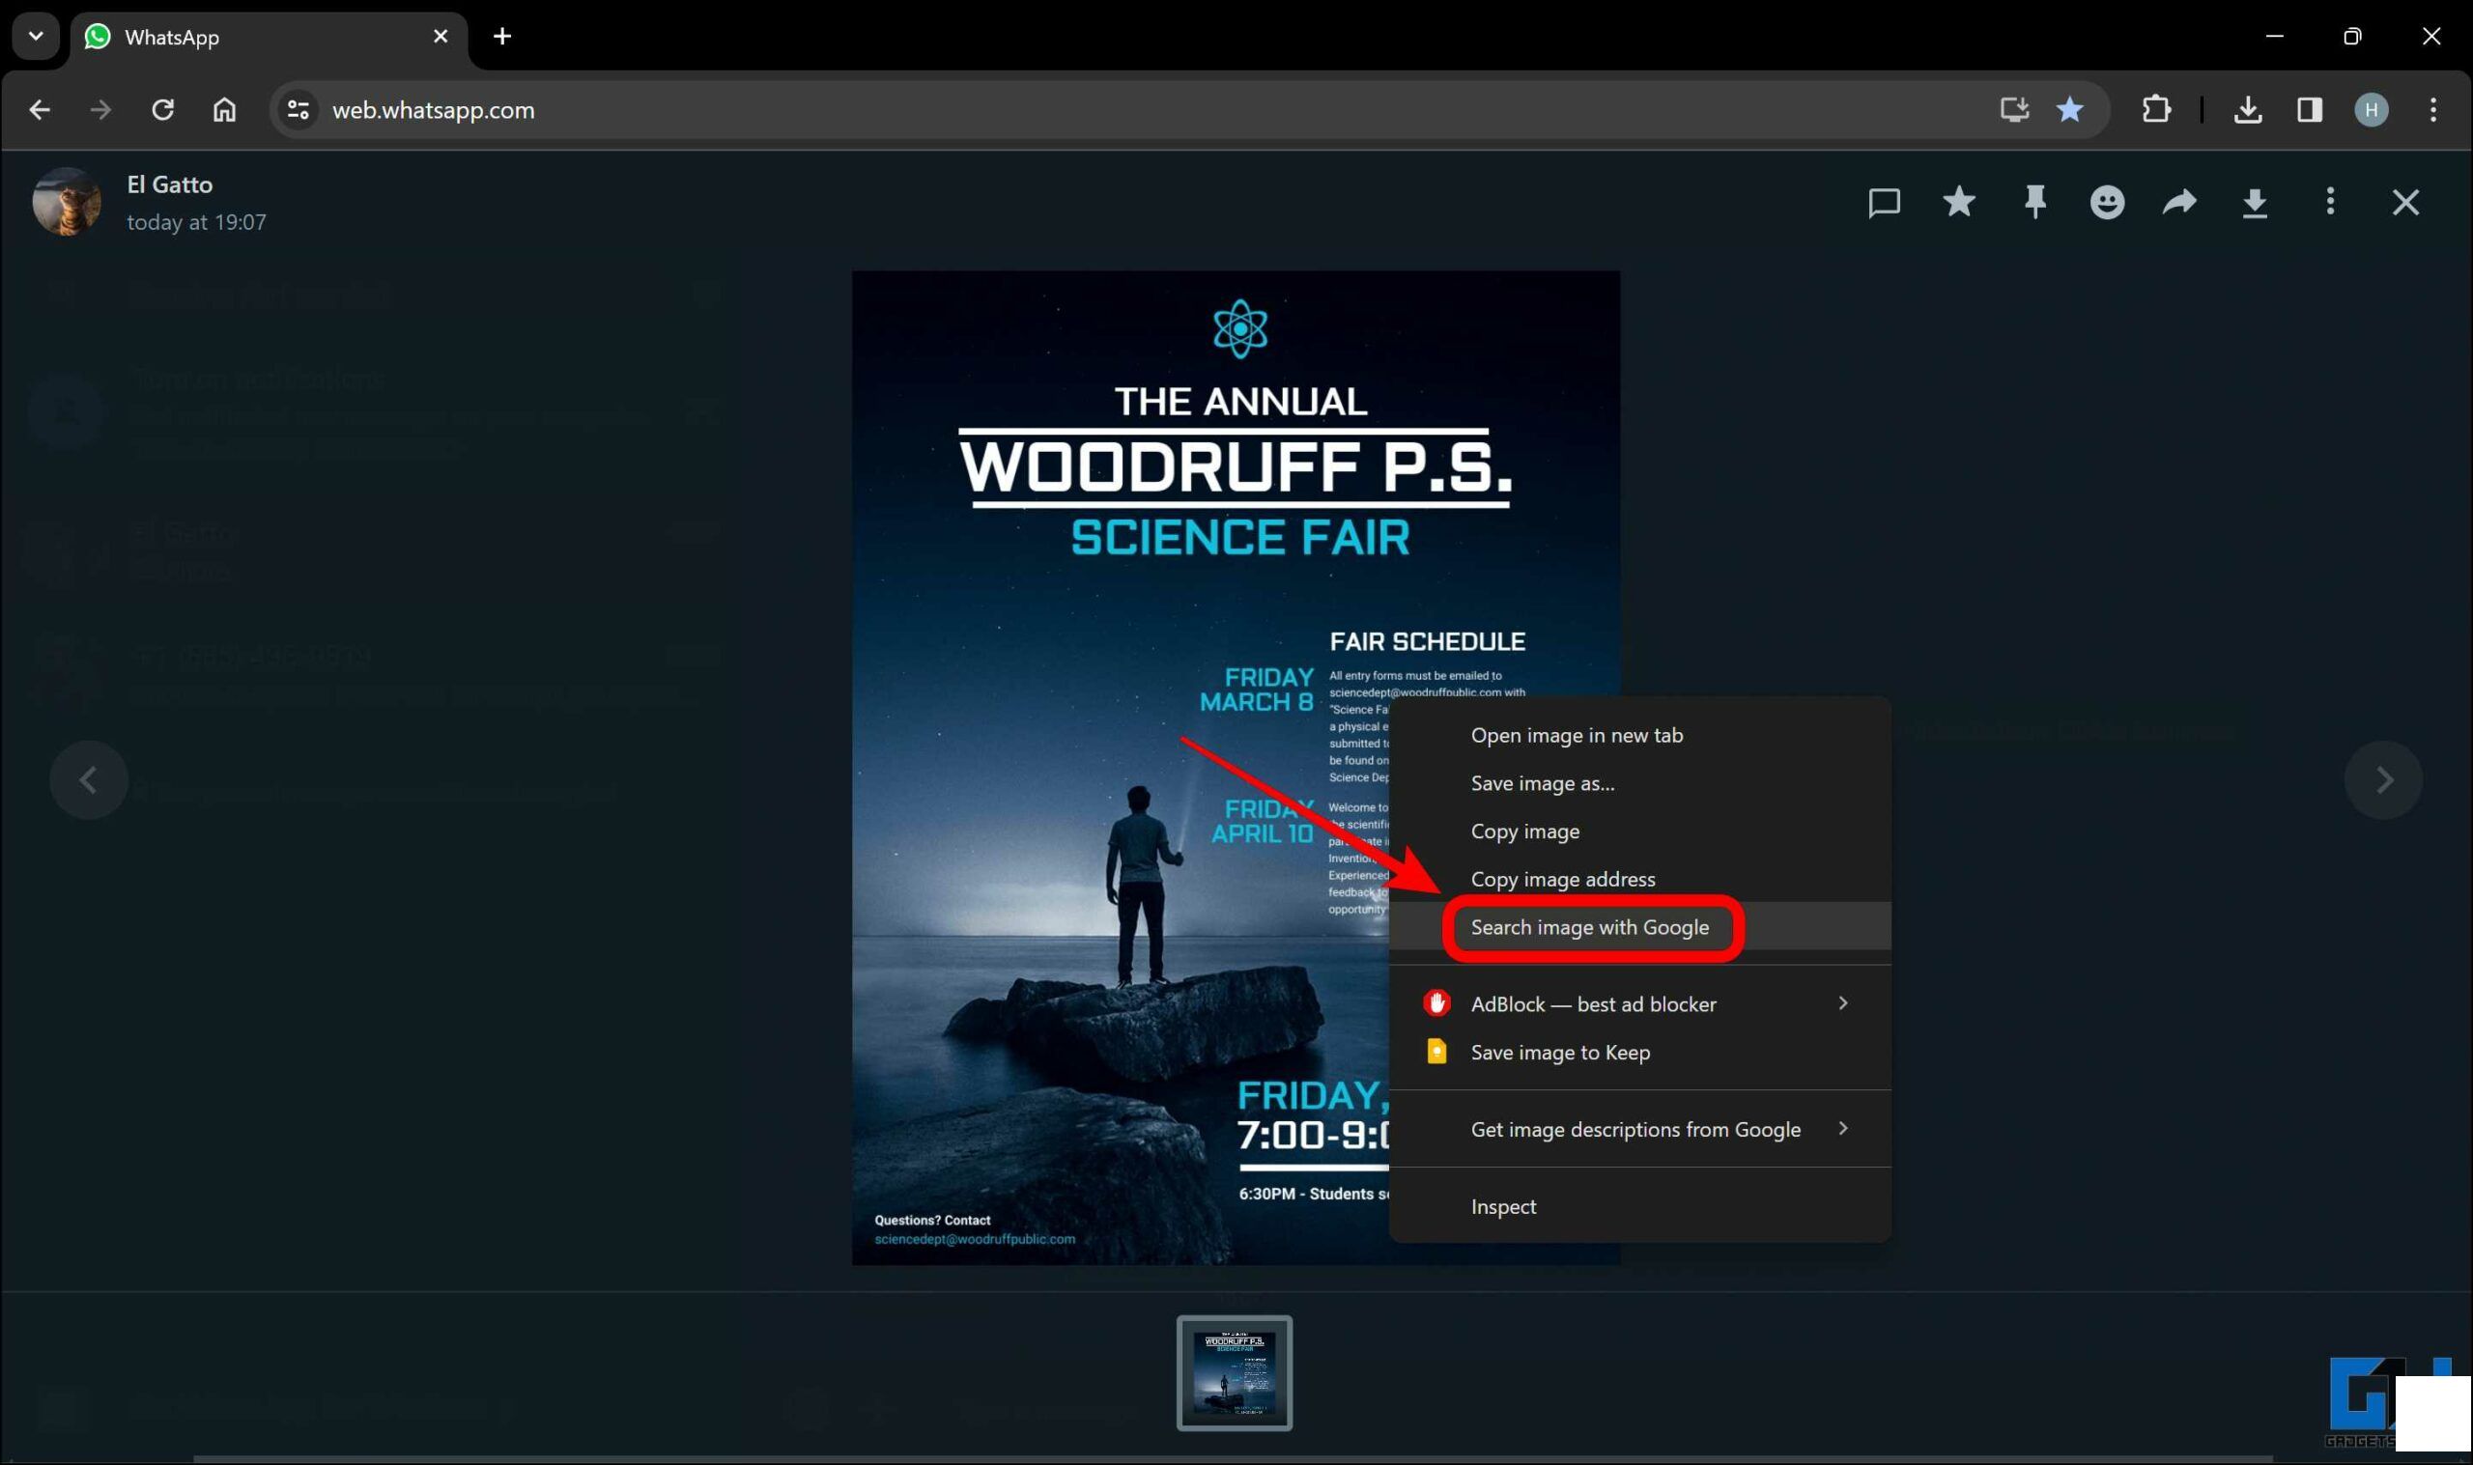Expand AdBlock best ad blocker submenu
The image size is (2473, 1465).
tap(1843, 1002)
